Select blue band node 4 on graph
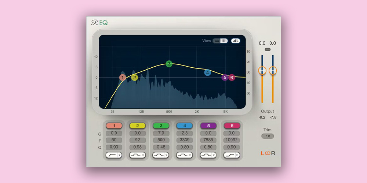 [207, 72]
